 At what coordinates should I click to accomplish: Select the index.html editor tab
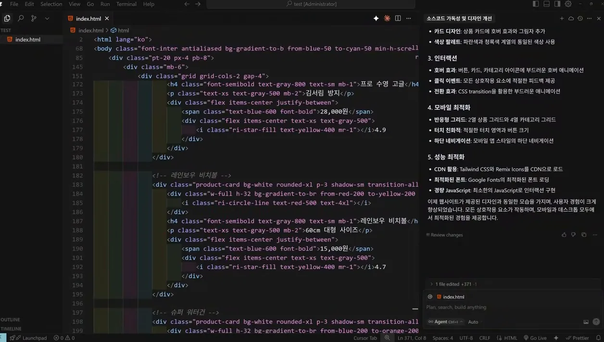click(x=88, y=18)
